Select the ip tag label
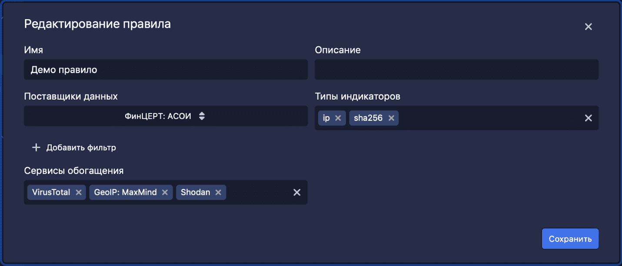622x266 pixels. click(x=326, y=118)
